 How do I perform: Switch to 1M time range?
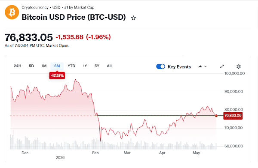pyautogui.click(x=44, y=66)
